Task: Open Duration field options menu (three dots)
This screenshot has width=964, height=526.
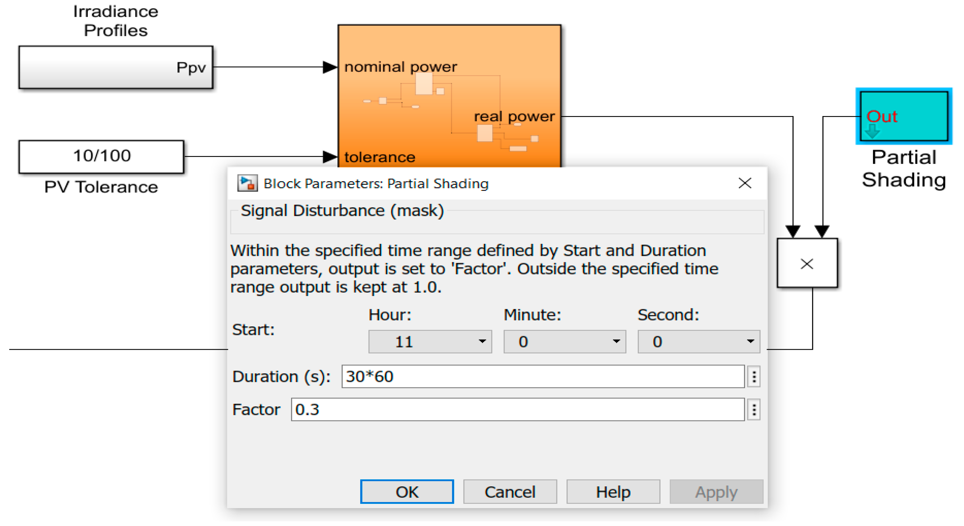Action: (754, 376)
